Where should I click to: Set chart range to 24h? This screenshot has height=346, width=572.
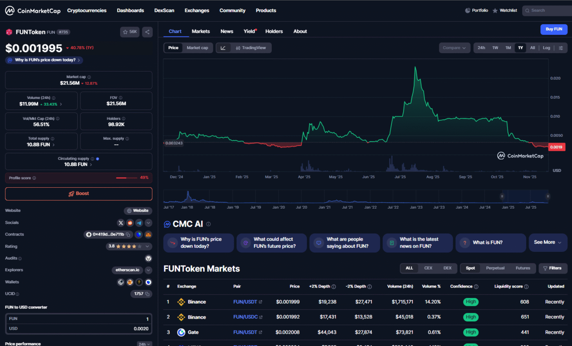(x=481, y=48)
